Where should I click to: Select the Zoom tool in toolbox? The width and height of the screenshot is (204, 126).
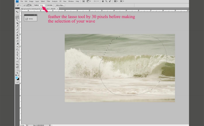(x=17, y=73)
